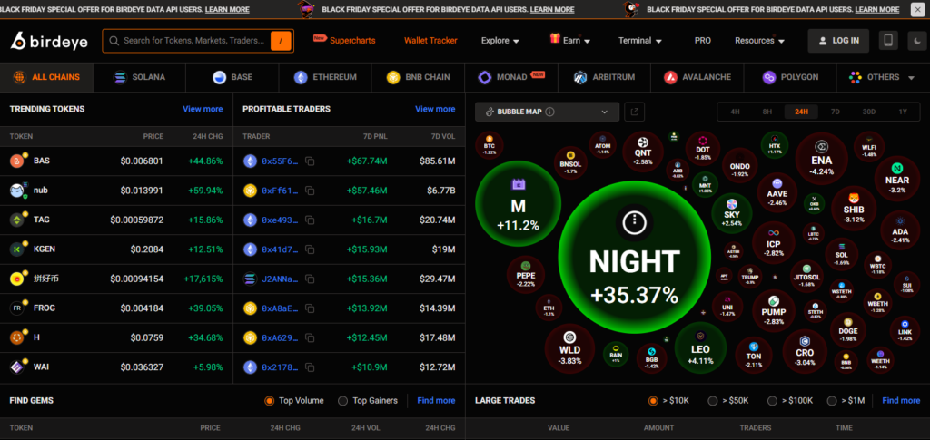This screenshot has height=440, width=930.
Task: Click the NIGHT token bubble
Action: 633,261
